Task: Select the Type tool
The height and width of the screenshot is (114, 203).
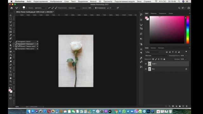Action: tap(10, 68)
